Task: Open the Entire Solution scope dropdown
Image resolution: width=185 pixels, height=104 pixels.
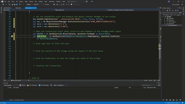Action: [11, 85]
